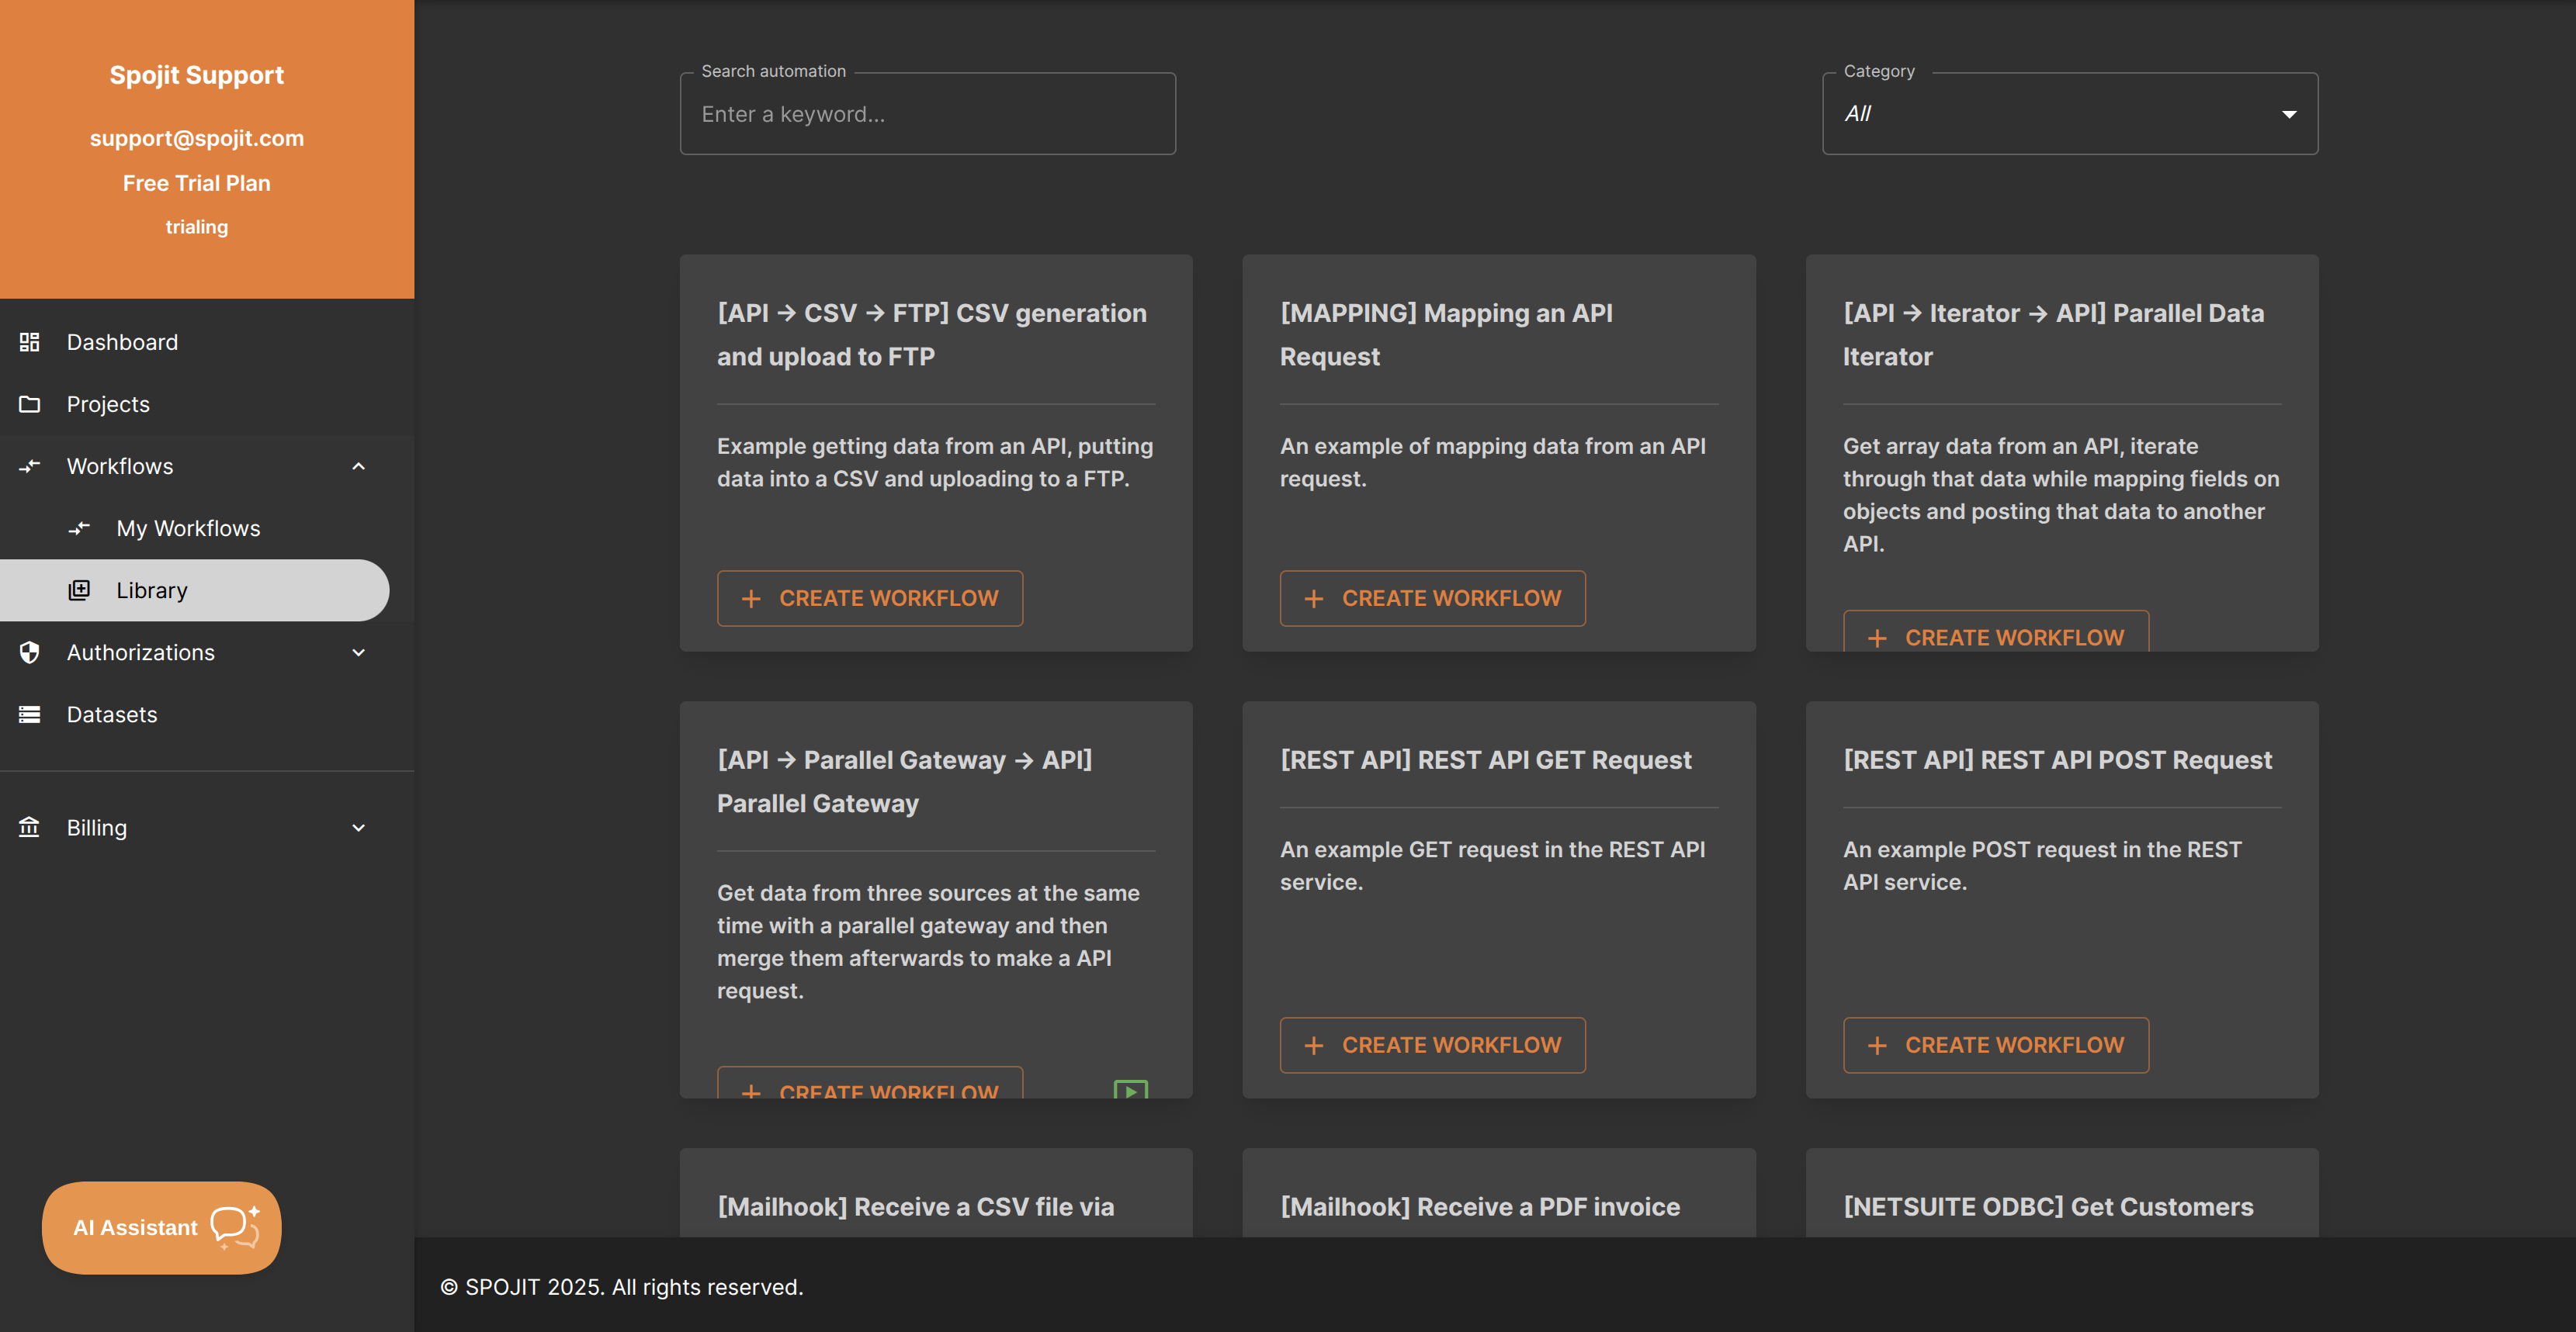The image size is (2576, 1332).
Task: Open My Workflows in sidebar
Action: pos(207,528)
